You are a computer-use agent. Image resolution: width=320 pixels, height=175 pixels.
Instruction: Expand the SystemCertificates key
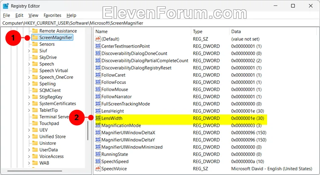[29, 103]
